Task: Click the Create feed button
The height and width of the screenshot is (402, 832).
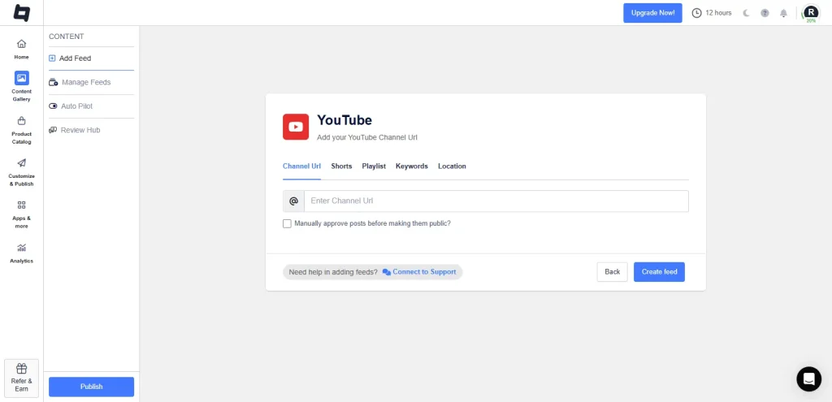Action: [x=659, y=271]
